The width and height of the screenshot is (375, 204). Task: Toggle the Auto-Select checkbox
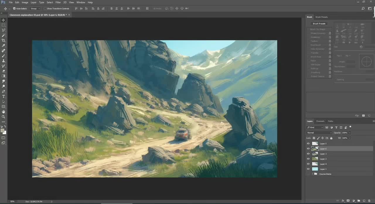14,8
